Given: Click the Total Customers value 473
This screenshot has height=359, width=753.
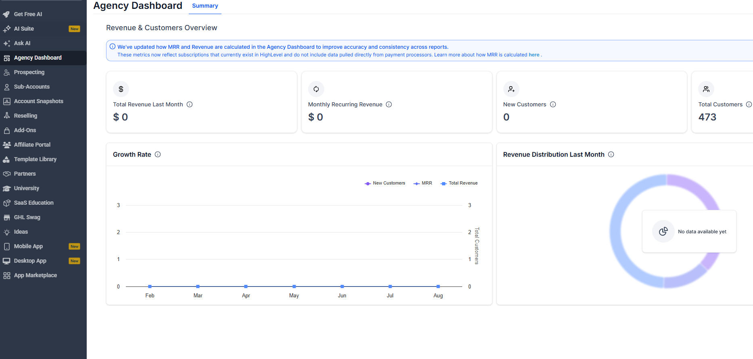Looking at the screenshot, I should [x=707, y=117].
